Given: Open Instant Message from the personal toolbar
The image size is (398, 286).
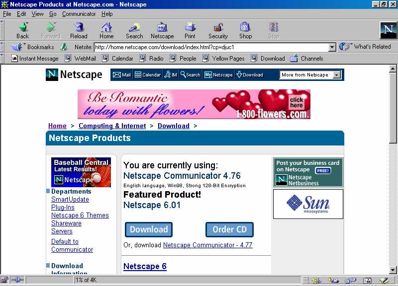Looking at the screenshot, I should click(35, 59).
